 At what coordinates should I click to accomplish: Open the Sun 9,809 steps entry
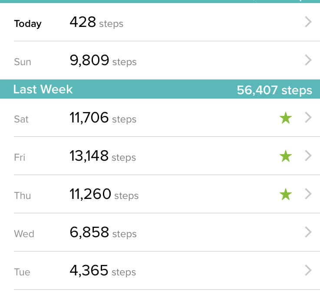tap(103, 60)
